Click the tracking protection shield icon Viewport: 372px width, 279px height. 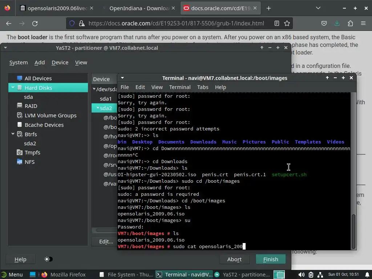[x=72, y=23]
